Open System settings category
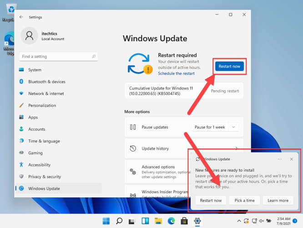The image size is (303, 228). [x=58, y=70]
